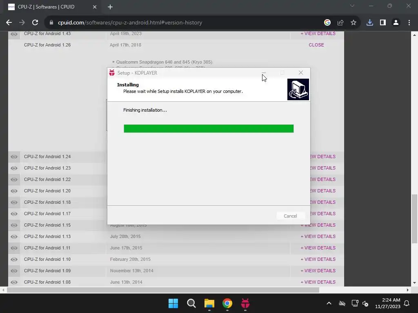Share this page icon

(x=340, y=23)
